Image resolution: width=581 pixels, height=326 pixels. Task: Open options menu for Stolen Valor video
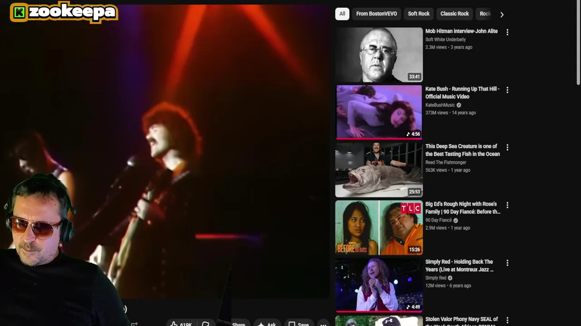507,320
